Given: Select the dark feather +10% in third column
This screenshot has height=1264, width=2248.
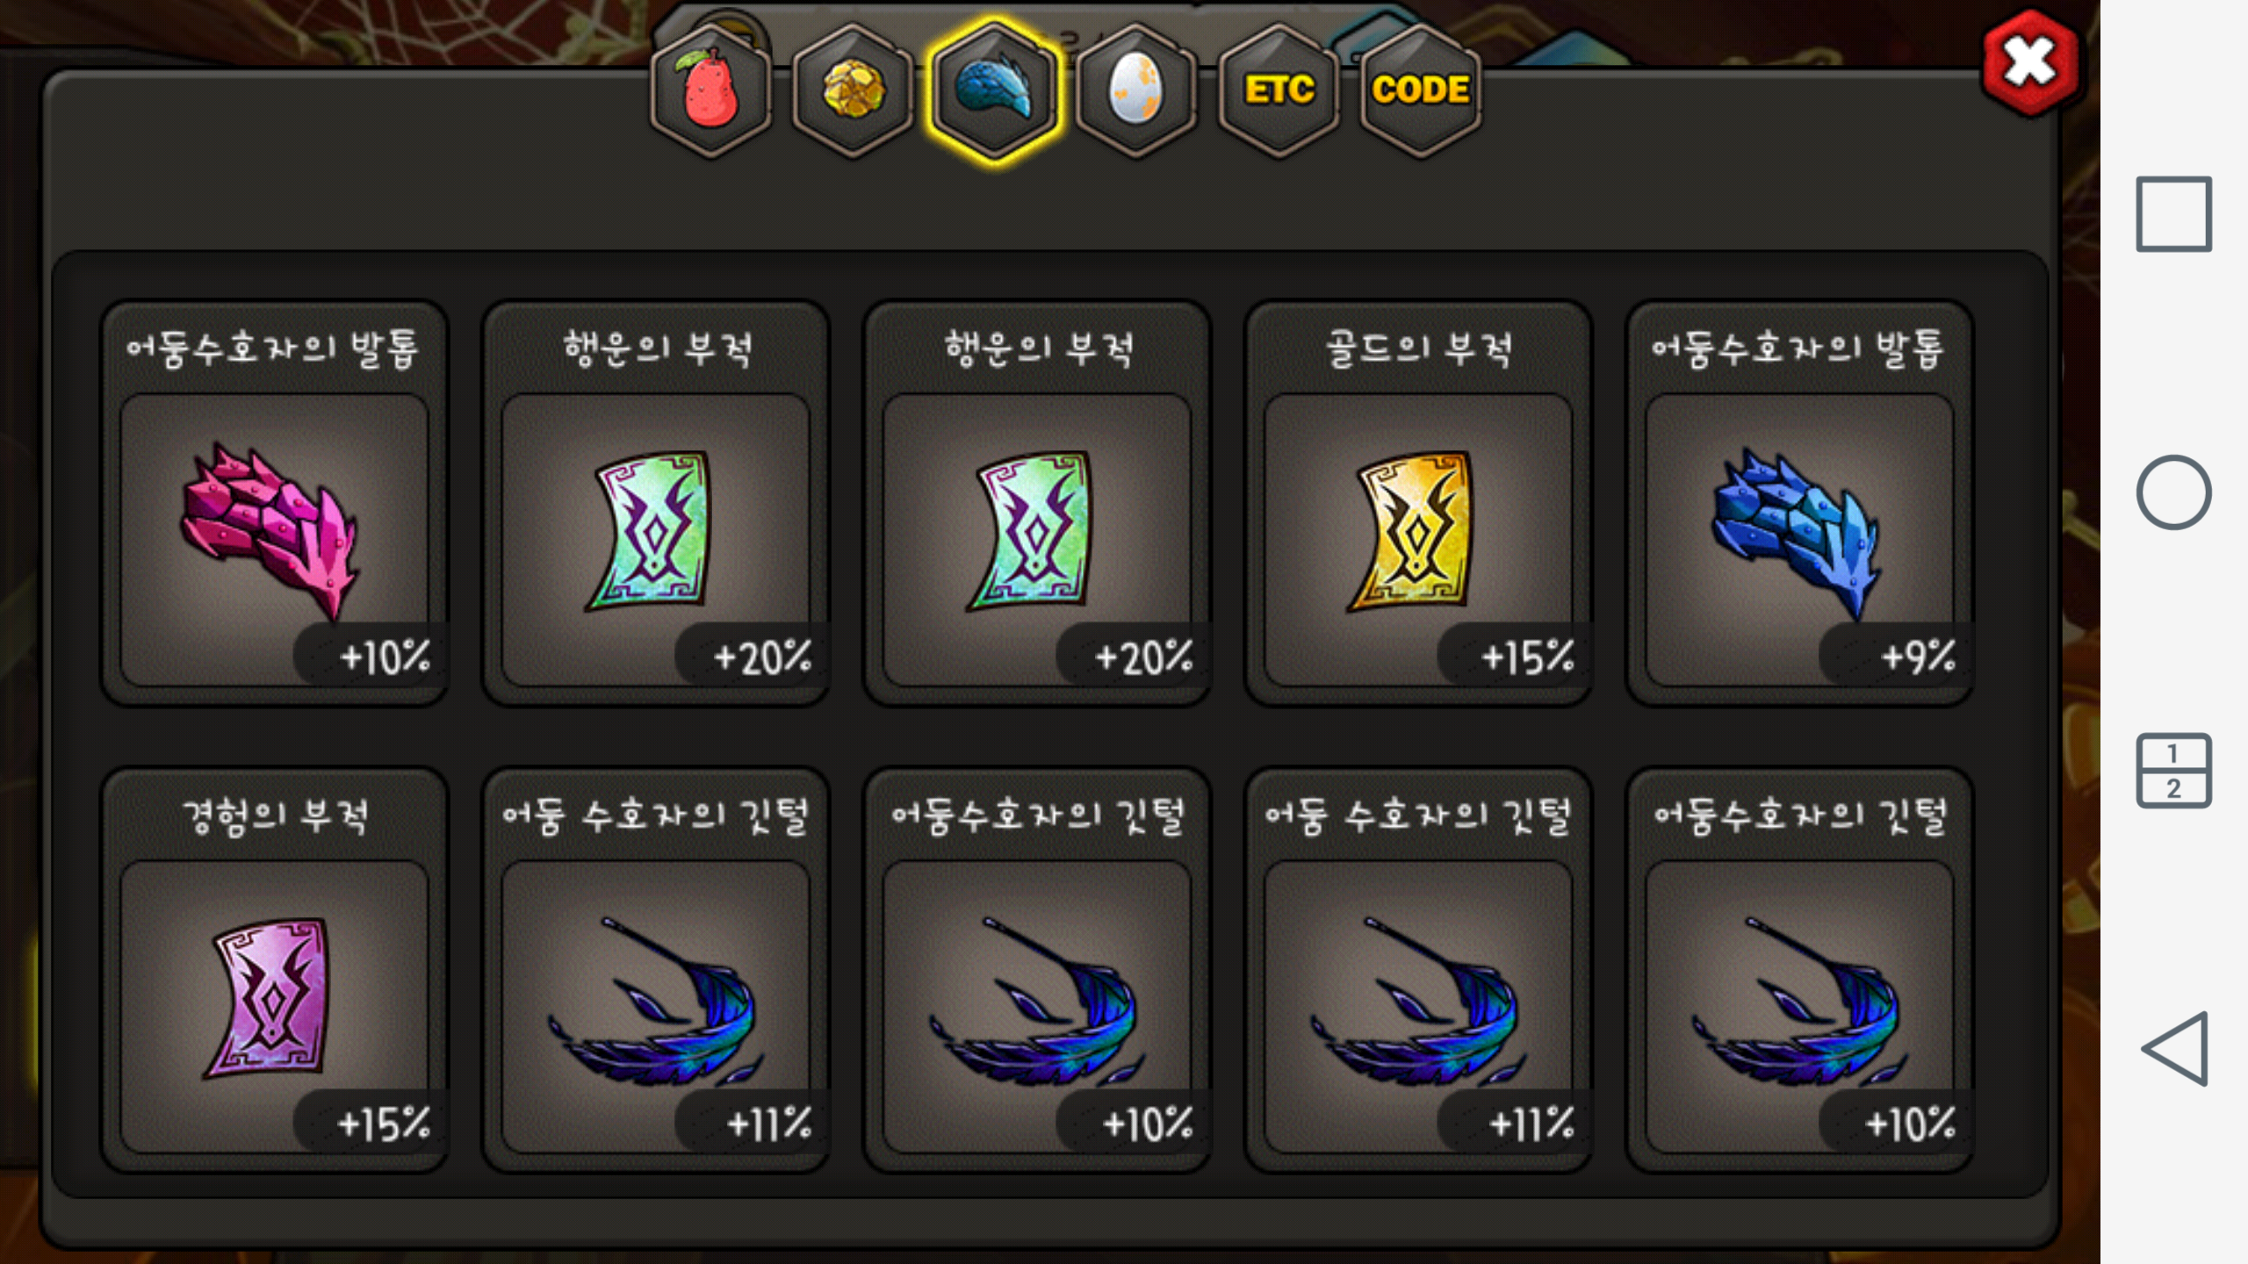Looking at the screenshot, I should 1037,971.
